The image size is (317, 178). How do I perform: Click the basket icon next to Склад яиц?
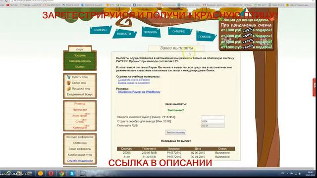pos(69,83)
